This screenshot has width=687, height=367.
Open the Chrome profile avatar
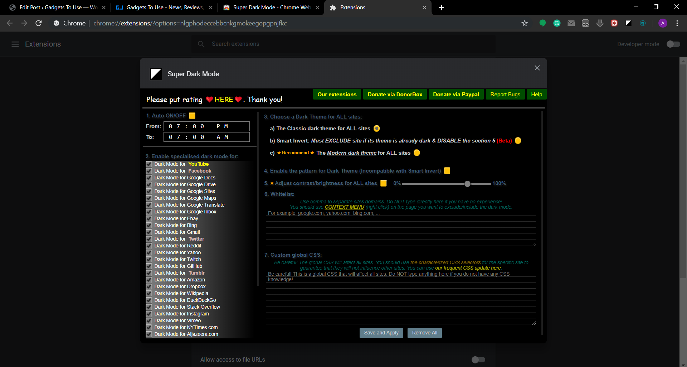pyautogui.click(x=663, y=23)
